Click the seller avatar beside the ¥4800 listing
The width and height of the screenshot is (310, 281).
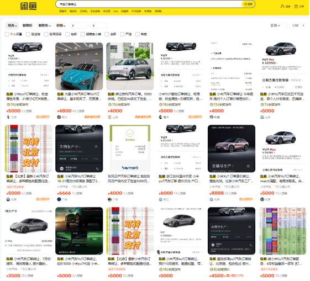(59, 117)
